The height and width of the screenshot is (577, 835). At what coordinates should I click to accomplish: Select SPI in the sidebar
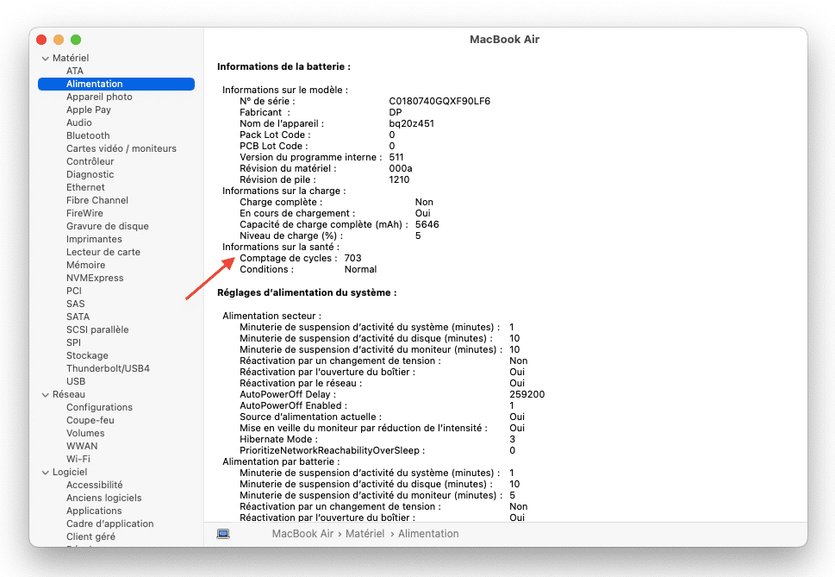(73, 342)
